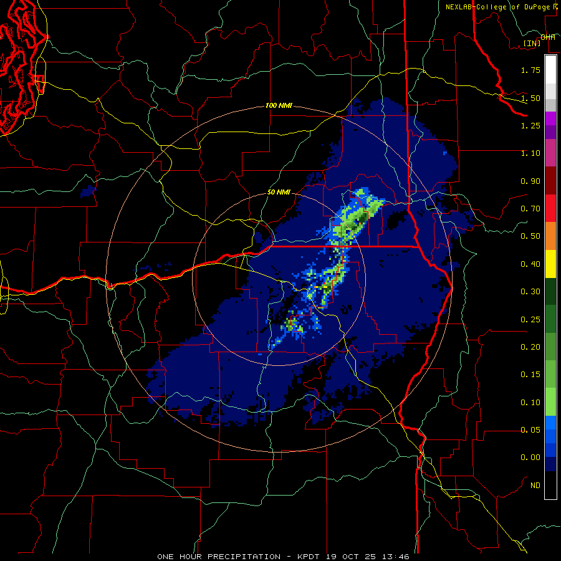The width and height of the screenshot is (561, 561).
Task: Click the light green swatch near 0.10
Action: coord(550,402)
